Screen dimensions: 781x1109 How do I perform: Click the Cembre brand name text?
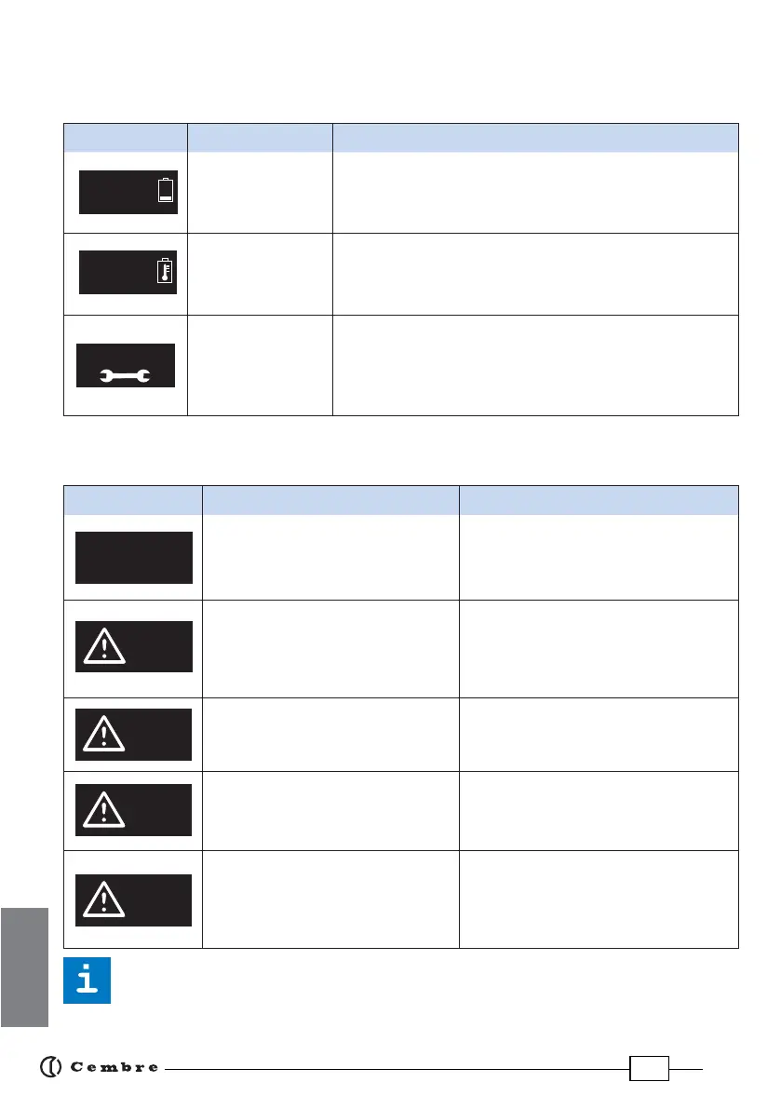click(x=114, y=1068)
